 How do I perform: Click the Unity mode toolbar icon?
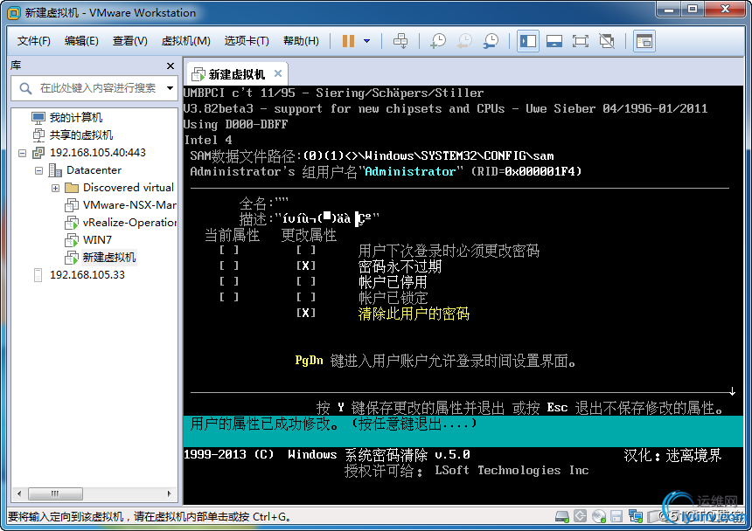[x=607, y=41]
